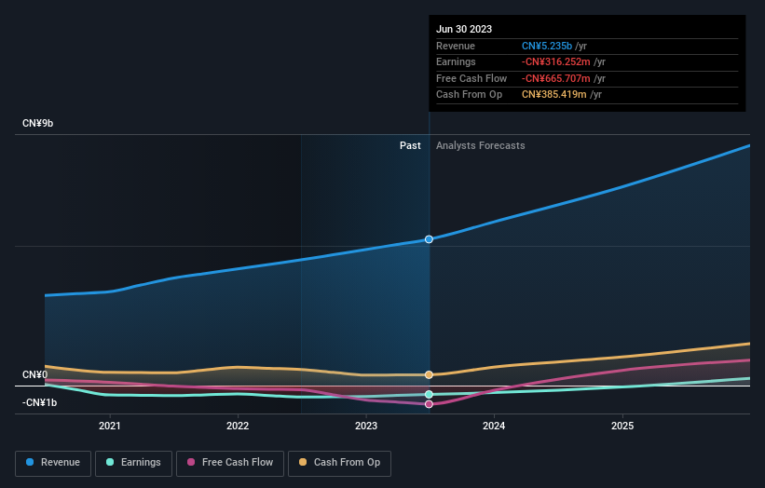Viewport: 765px width, 488px height.
Task: Select the teal Earnings data point marker
Action: coord(429,394)
